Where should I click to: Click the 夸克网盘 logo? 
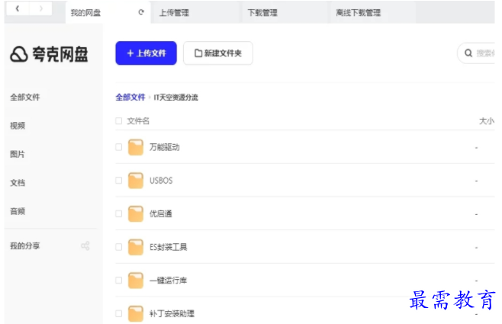(x=49, y=54)
